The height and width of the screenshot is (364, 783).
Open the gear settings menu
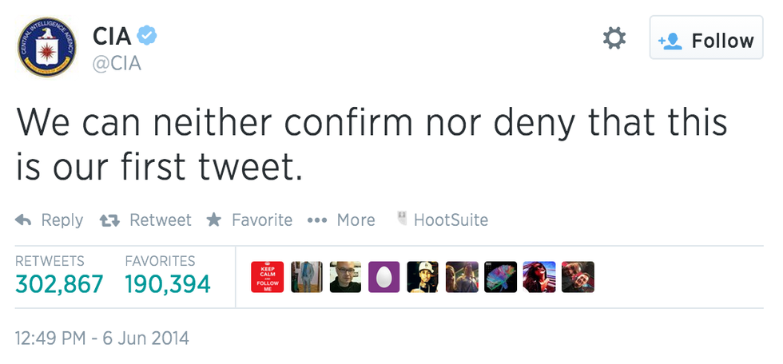[614, 38]
